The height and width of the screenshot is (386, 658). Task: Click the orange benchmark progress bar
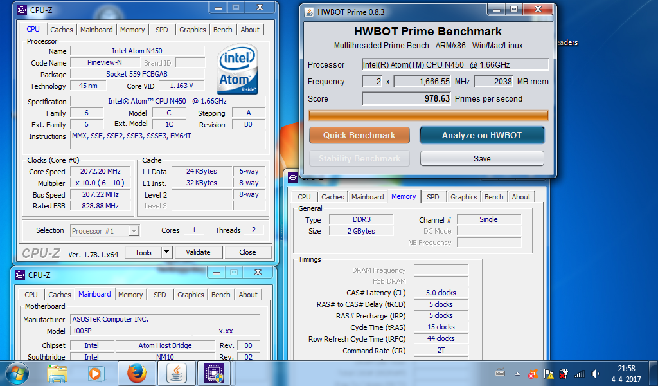(429, 115)
